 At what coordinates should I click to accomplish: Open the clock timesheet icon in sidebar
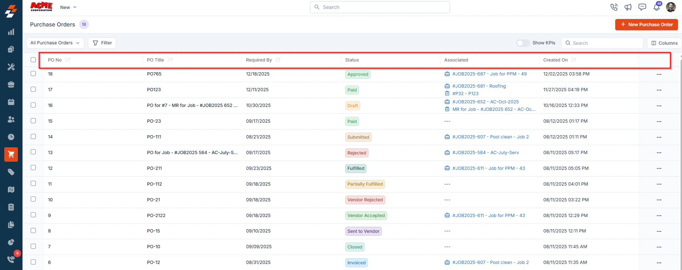tap(11, 137)
